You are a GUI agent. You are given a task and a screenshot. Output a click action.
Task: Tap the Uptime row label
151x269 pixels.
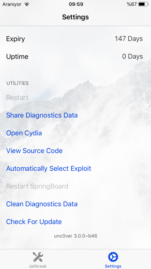pos(17,56)
